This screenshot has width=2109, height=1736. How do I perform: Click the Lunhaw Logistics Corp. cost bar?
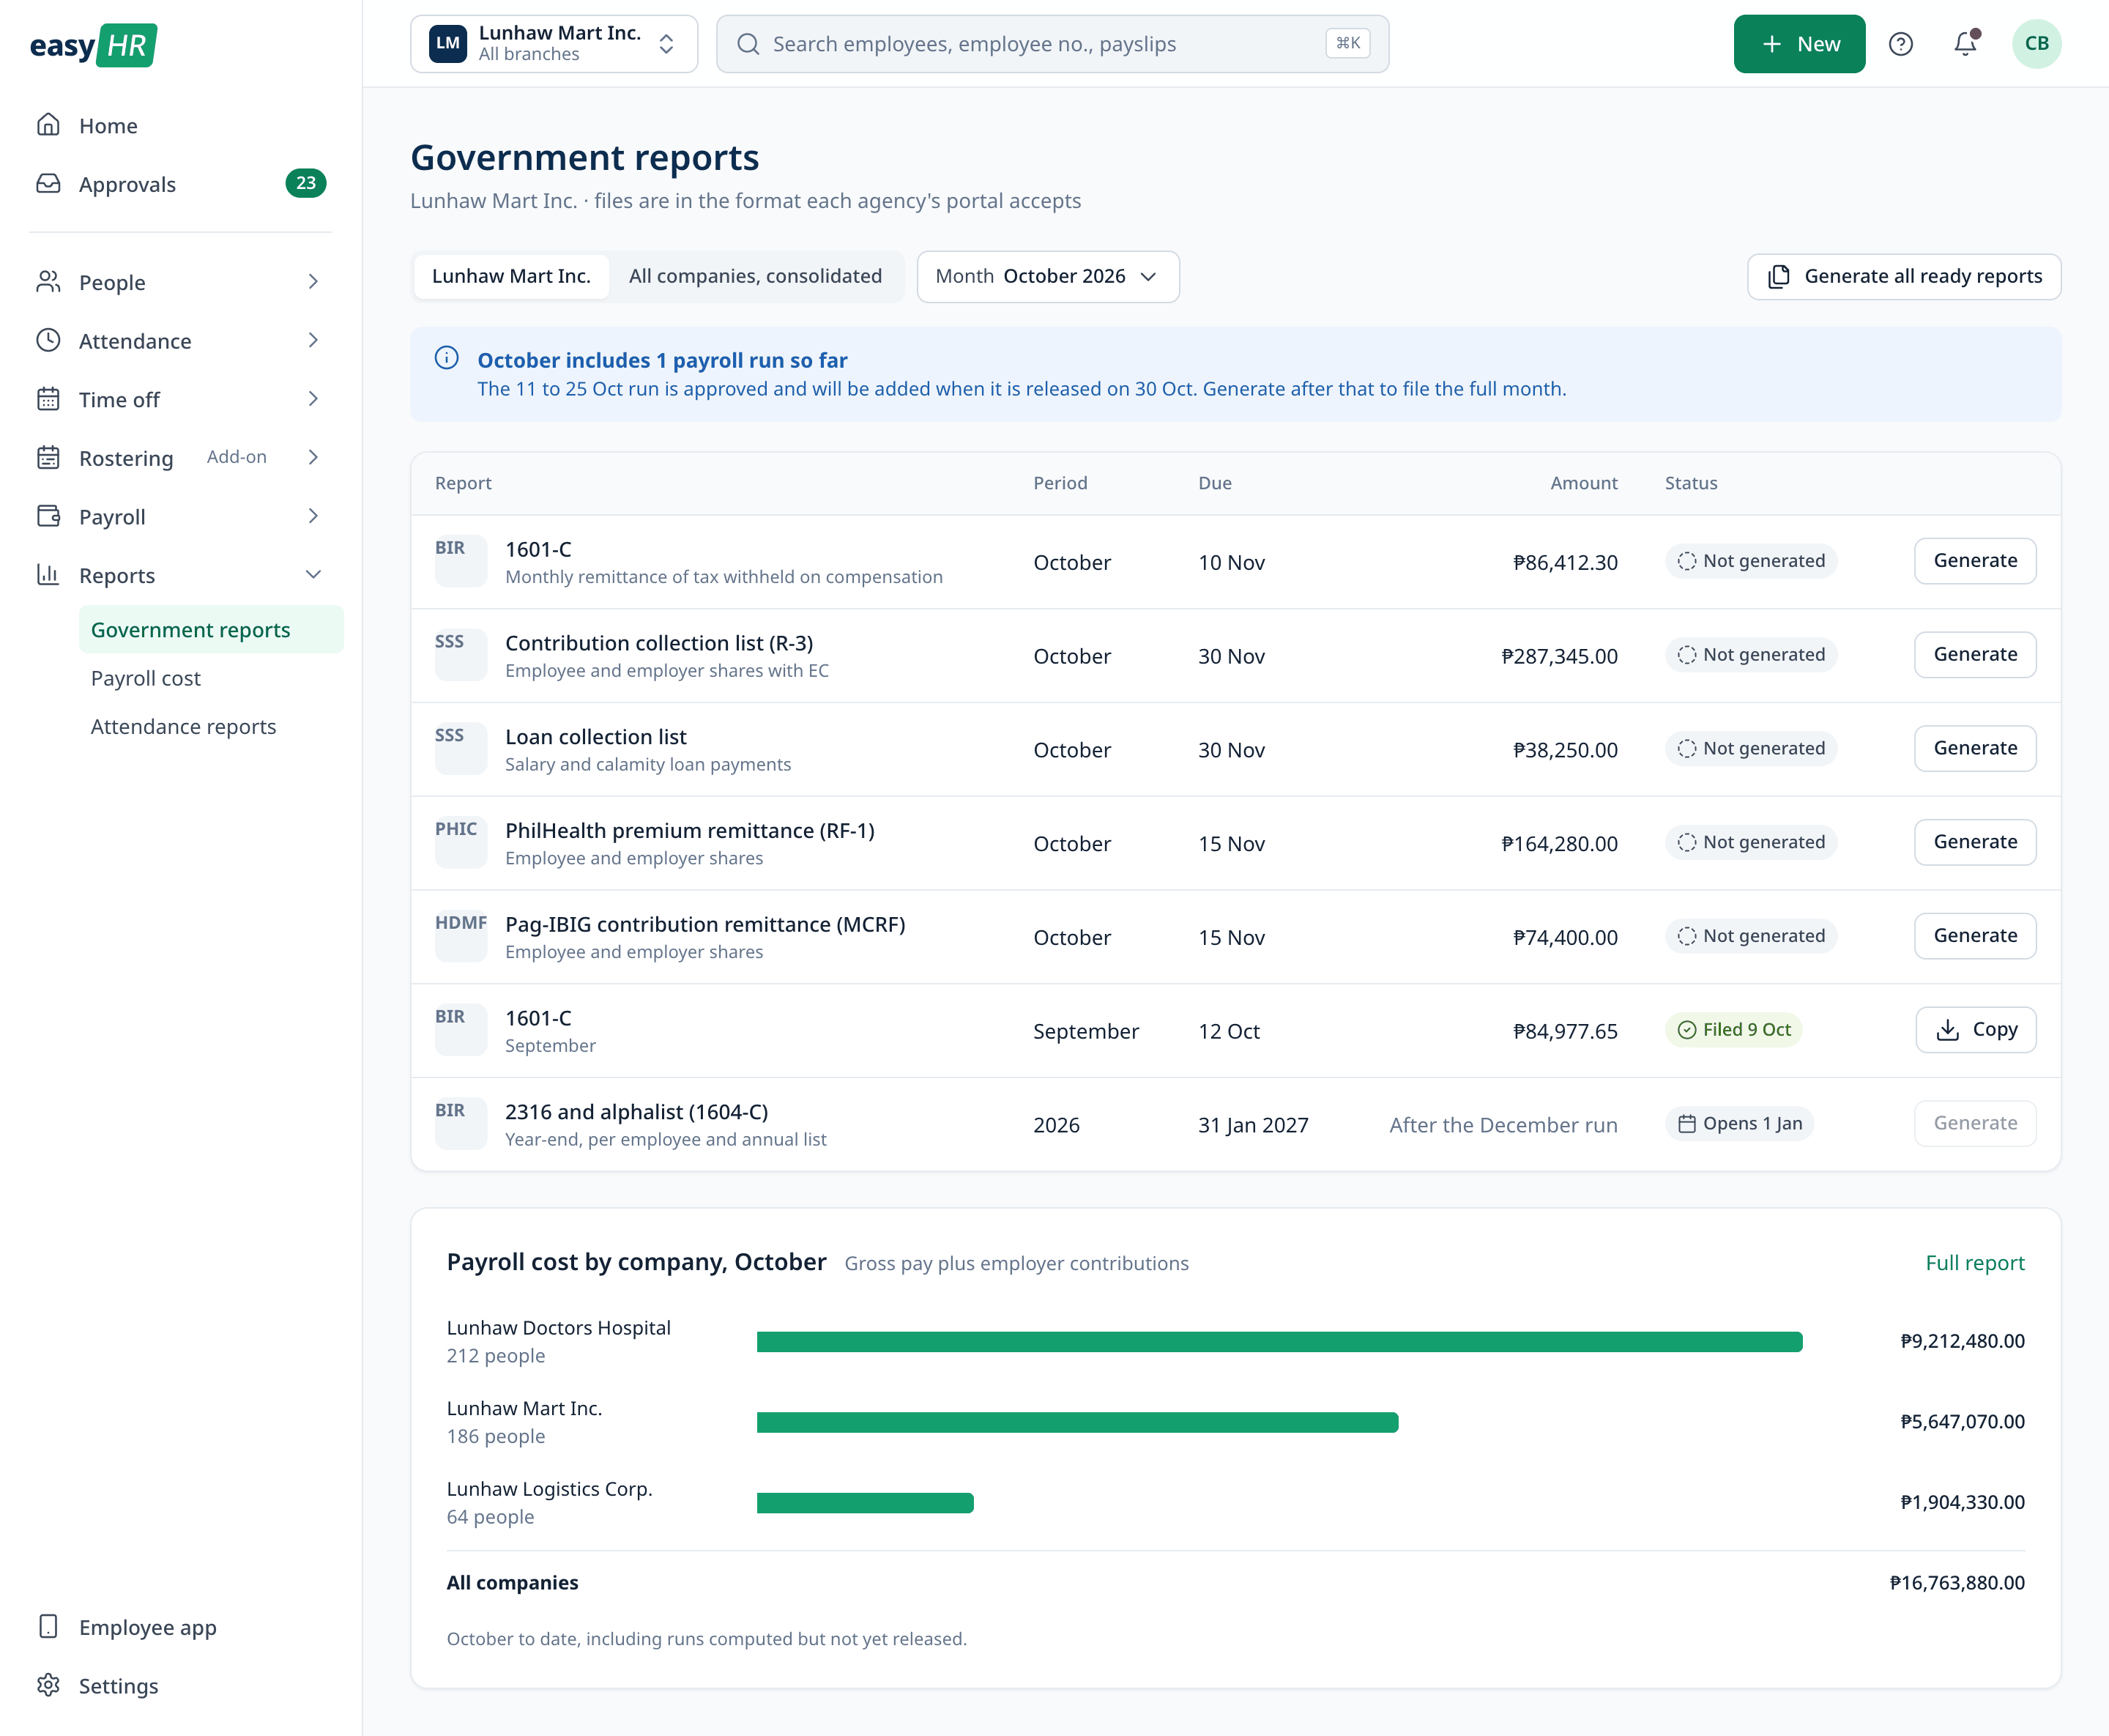(865, 1503)
